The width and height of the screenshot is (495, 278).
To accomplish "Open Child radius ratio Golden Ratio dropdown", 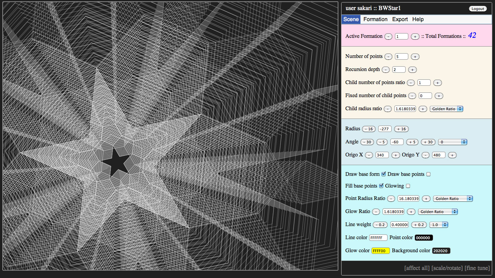I will tap(446, 109).
